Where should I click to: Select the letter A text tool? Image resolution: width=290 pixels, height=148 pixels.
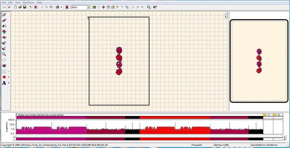click(4, 83)
